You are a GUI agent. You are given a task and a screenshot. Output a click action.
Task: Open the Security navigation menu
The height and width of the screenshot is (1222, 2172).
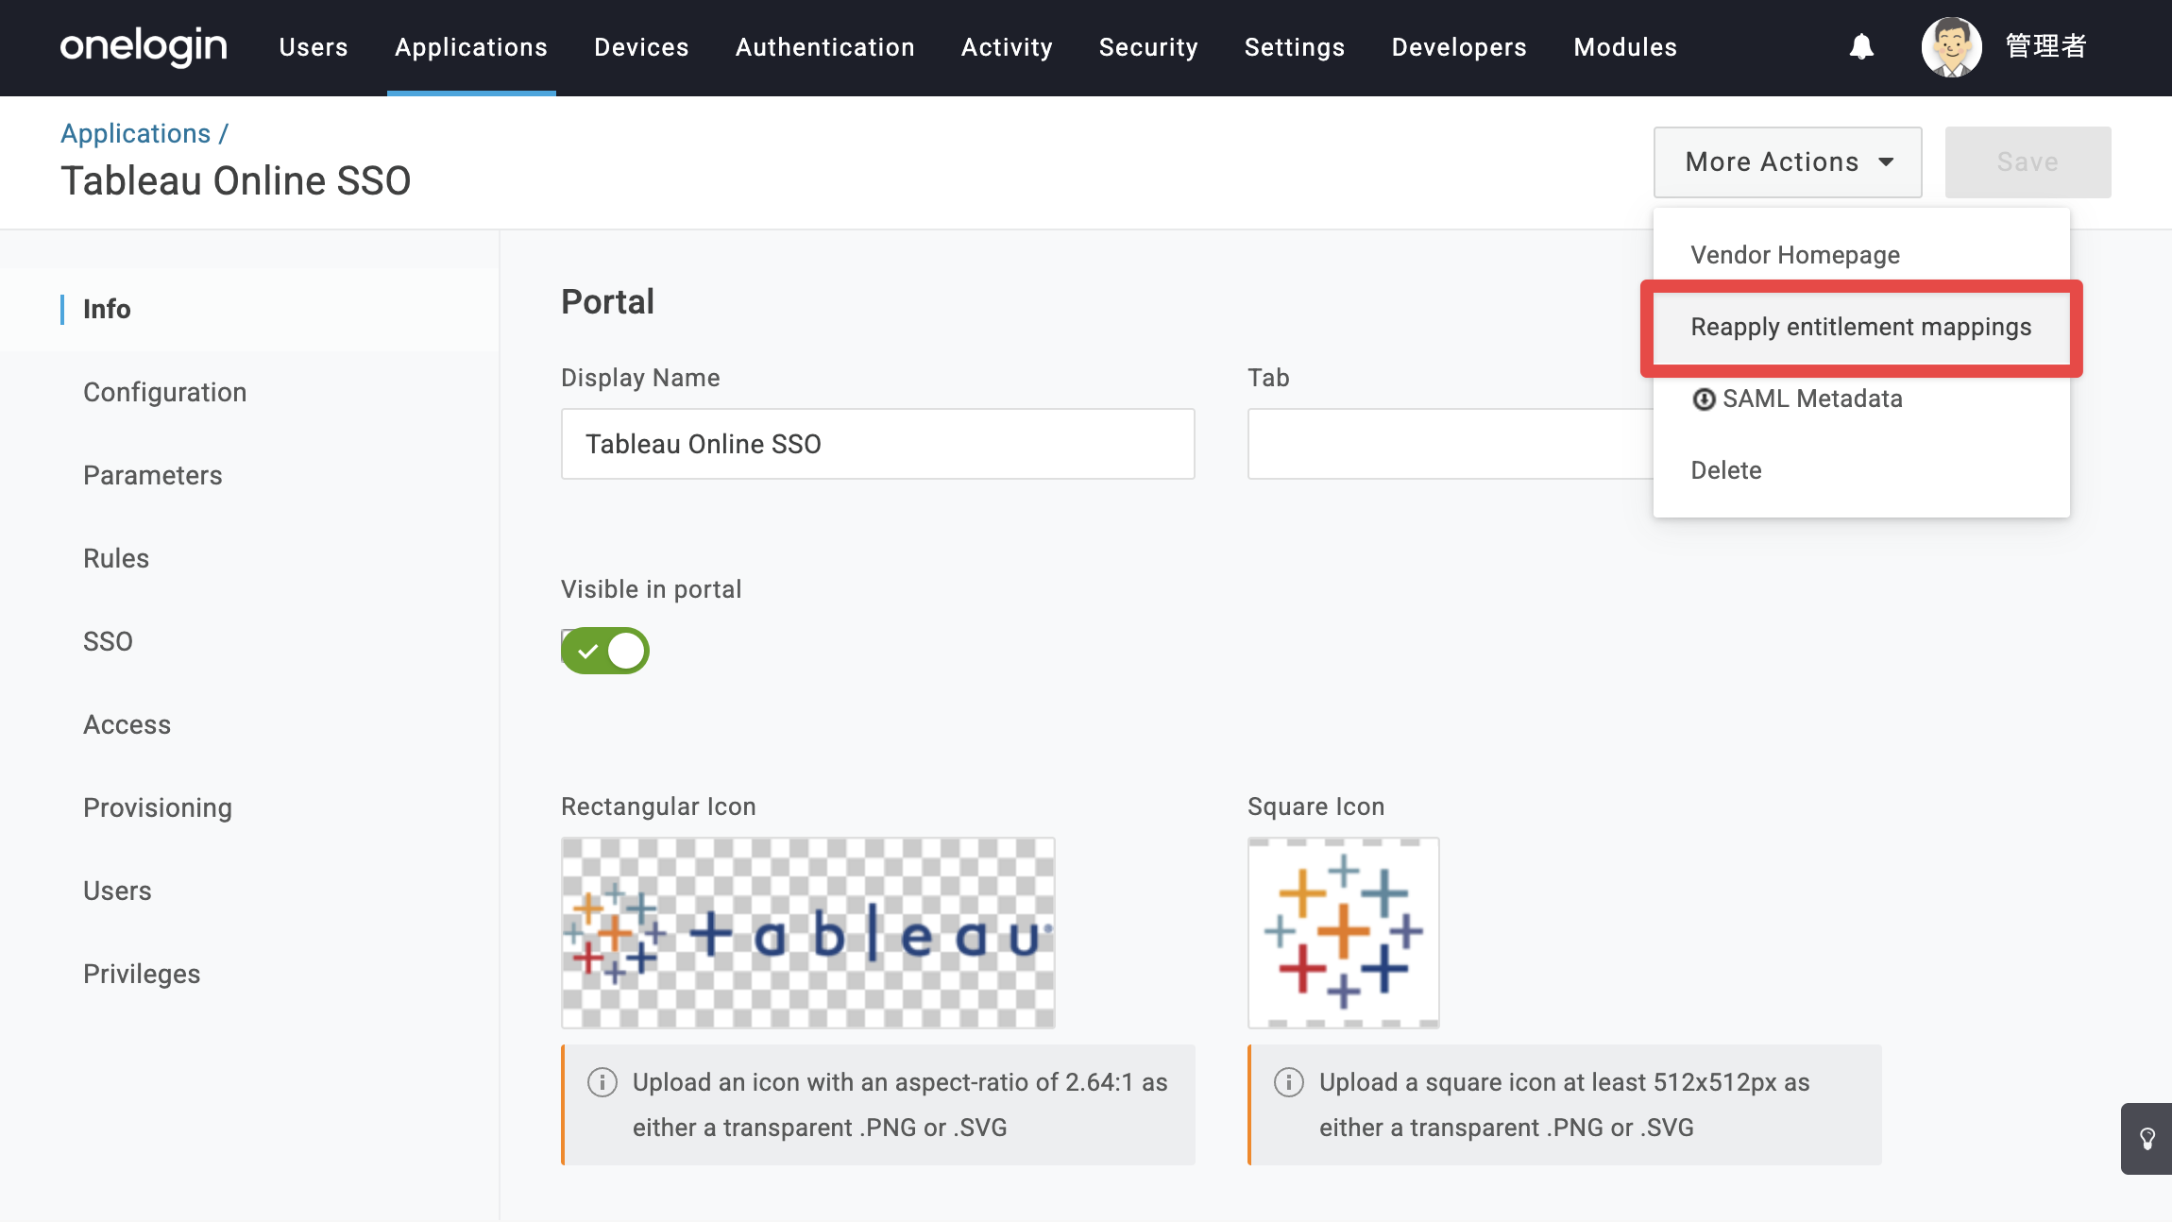tap(1148, 47)
